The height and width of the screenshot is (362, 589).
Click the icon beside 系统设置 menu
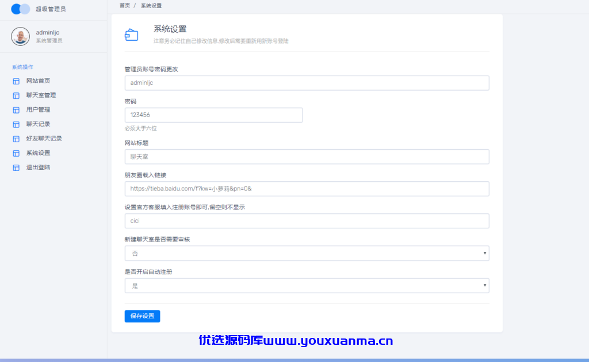(16, 153)
